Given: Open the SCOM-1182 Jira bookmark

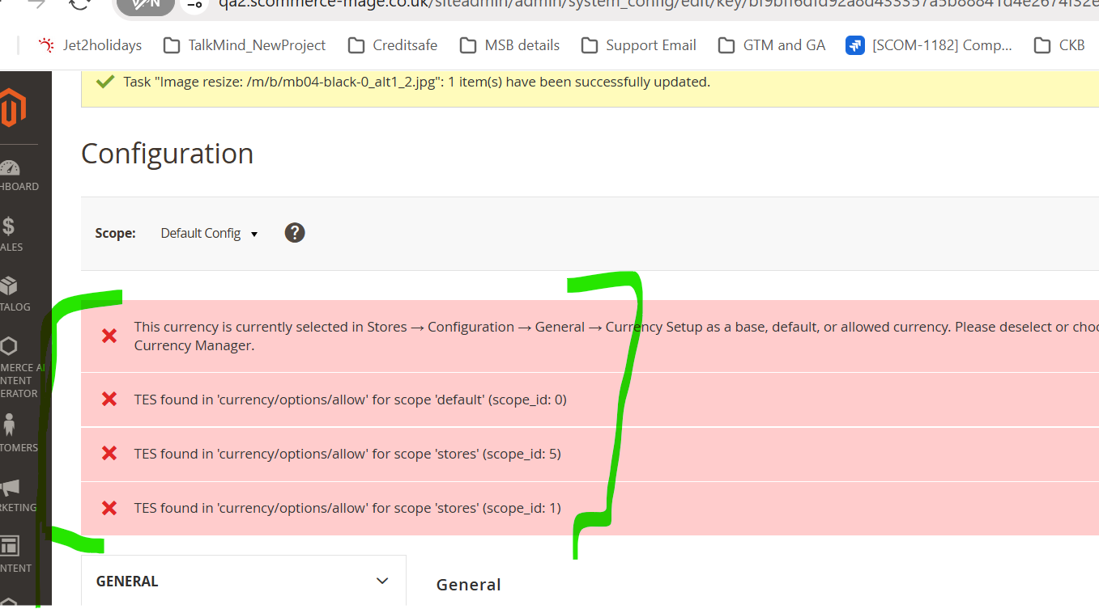Looking at the screenshot, I should (x=929, y=45).
